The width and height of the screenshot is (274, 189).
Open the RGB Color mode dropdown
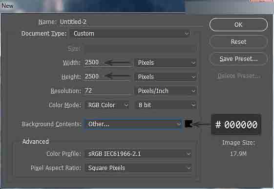coord(107,105)
